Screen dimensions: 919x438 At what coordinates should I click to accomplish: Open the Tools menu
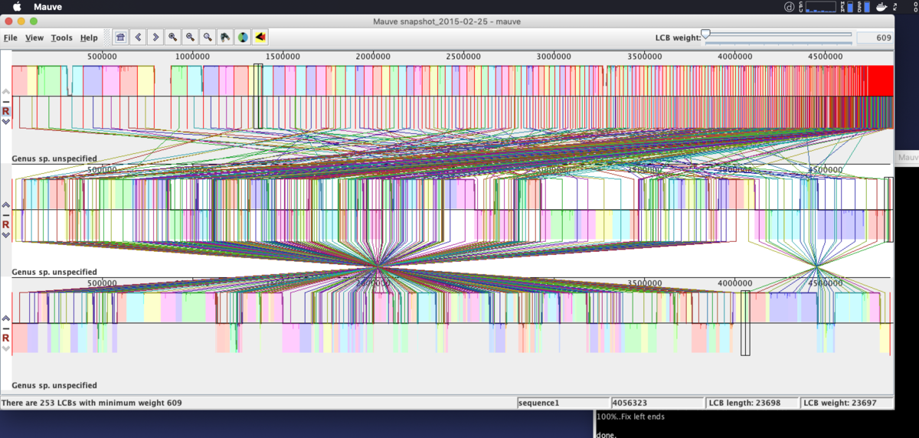(62, 38)
